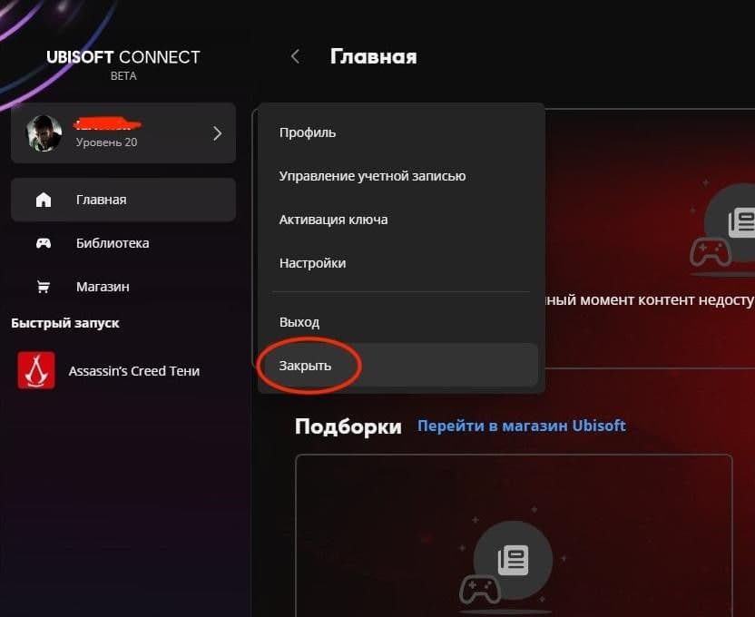The height and width of the screenshot is (617, 755).
Task: Expand the profile chevron next to Уровень 20
Action: click(217, 133)
